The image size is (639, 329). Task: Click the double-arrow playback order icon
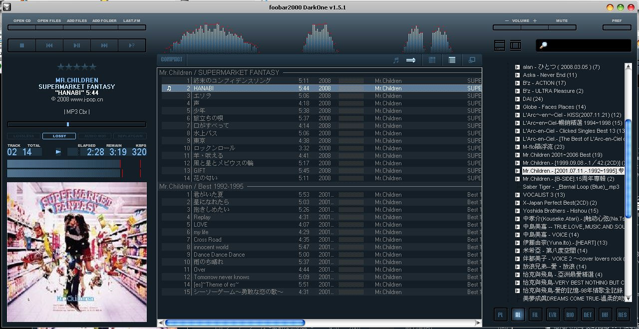coord(411,60)
